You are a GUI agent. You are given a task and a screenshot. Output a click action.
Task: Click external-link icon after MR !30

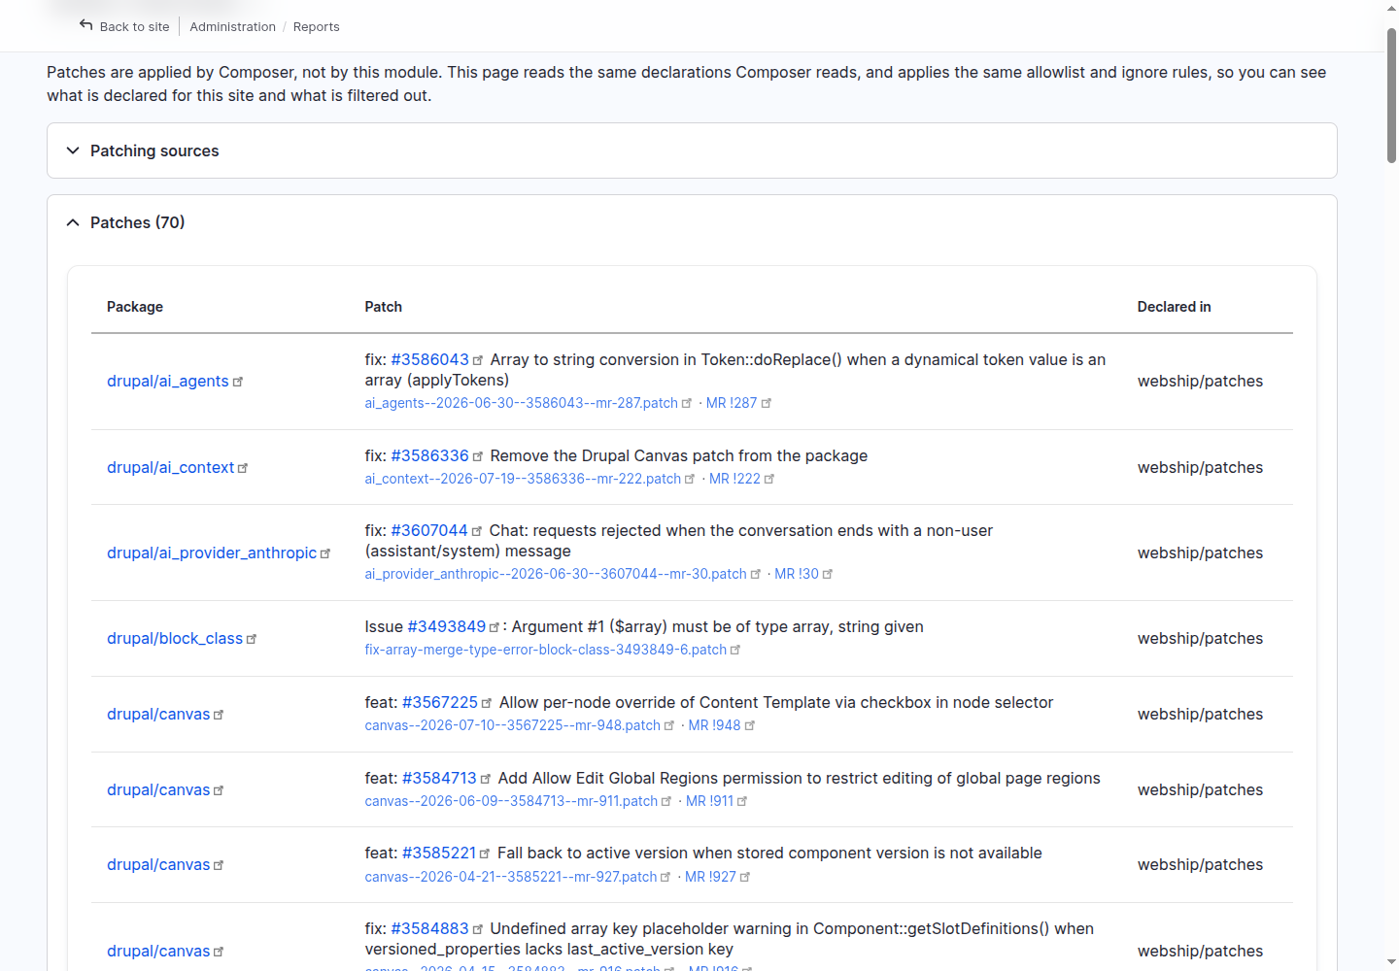pos(828,574)
